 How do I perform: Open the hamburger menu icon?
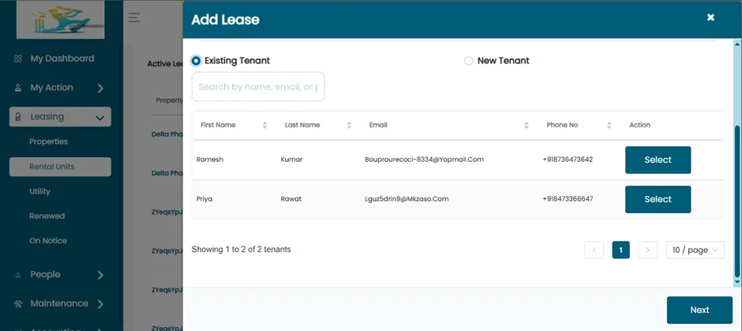point(134,17)
